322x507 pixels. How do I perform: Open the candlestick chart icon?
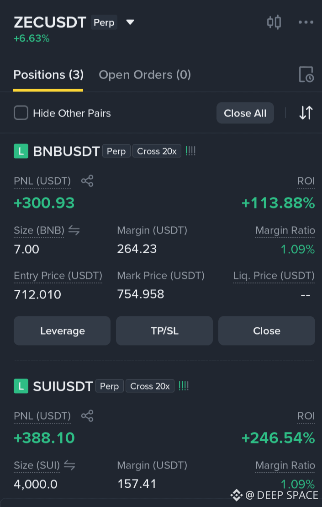274,22
